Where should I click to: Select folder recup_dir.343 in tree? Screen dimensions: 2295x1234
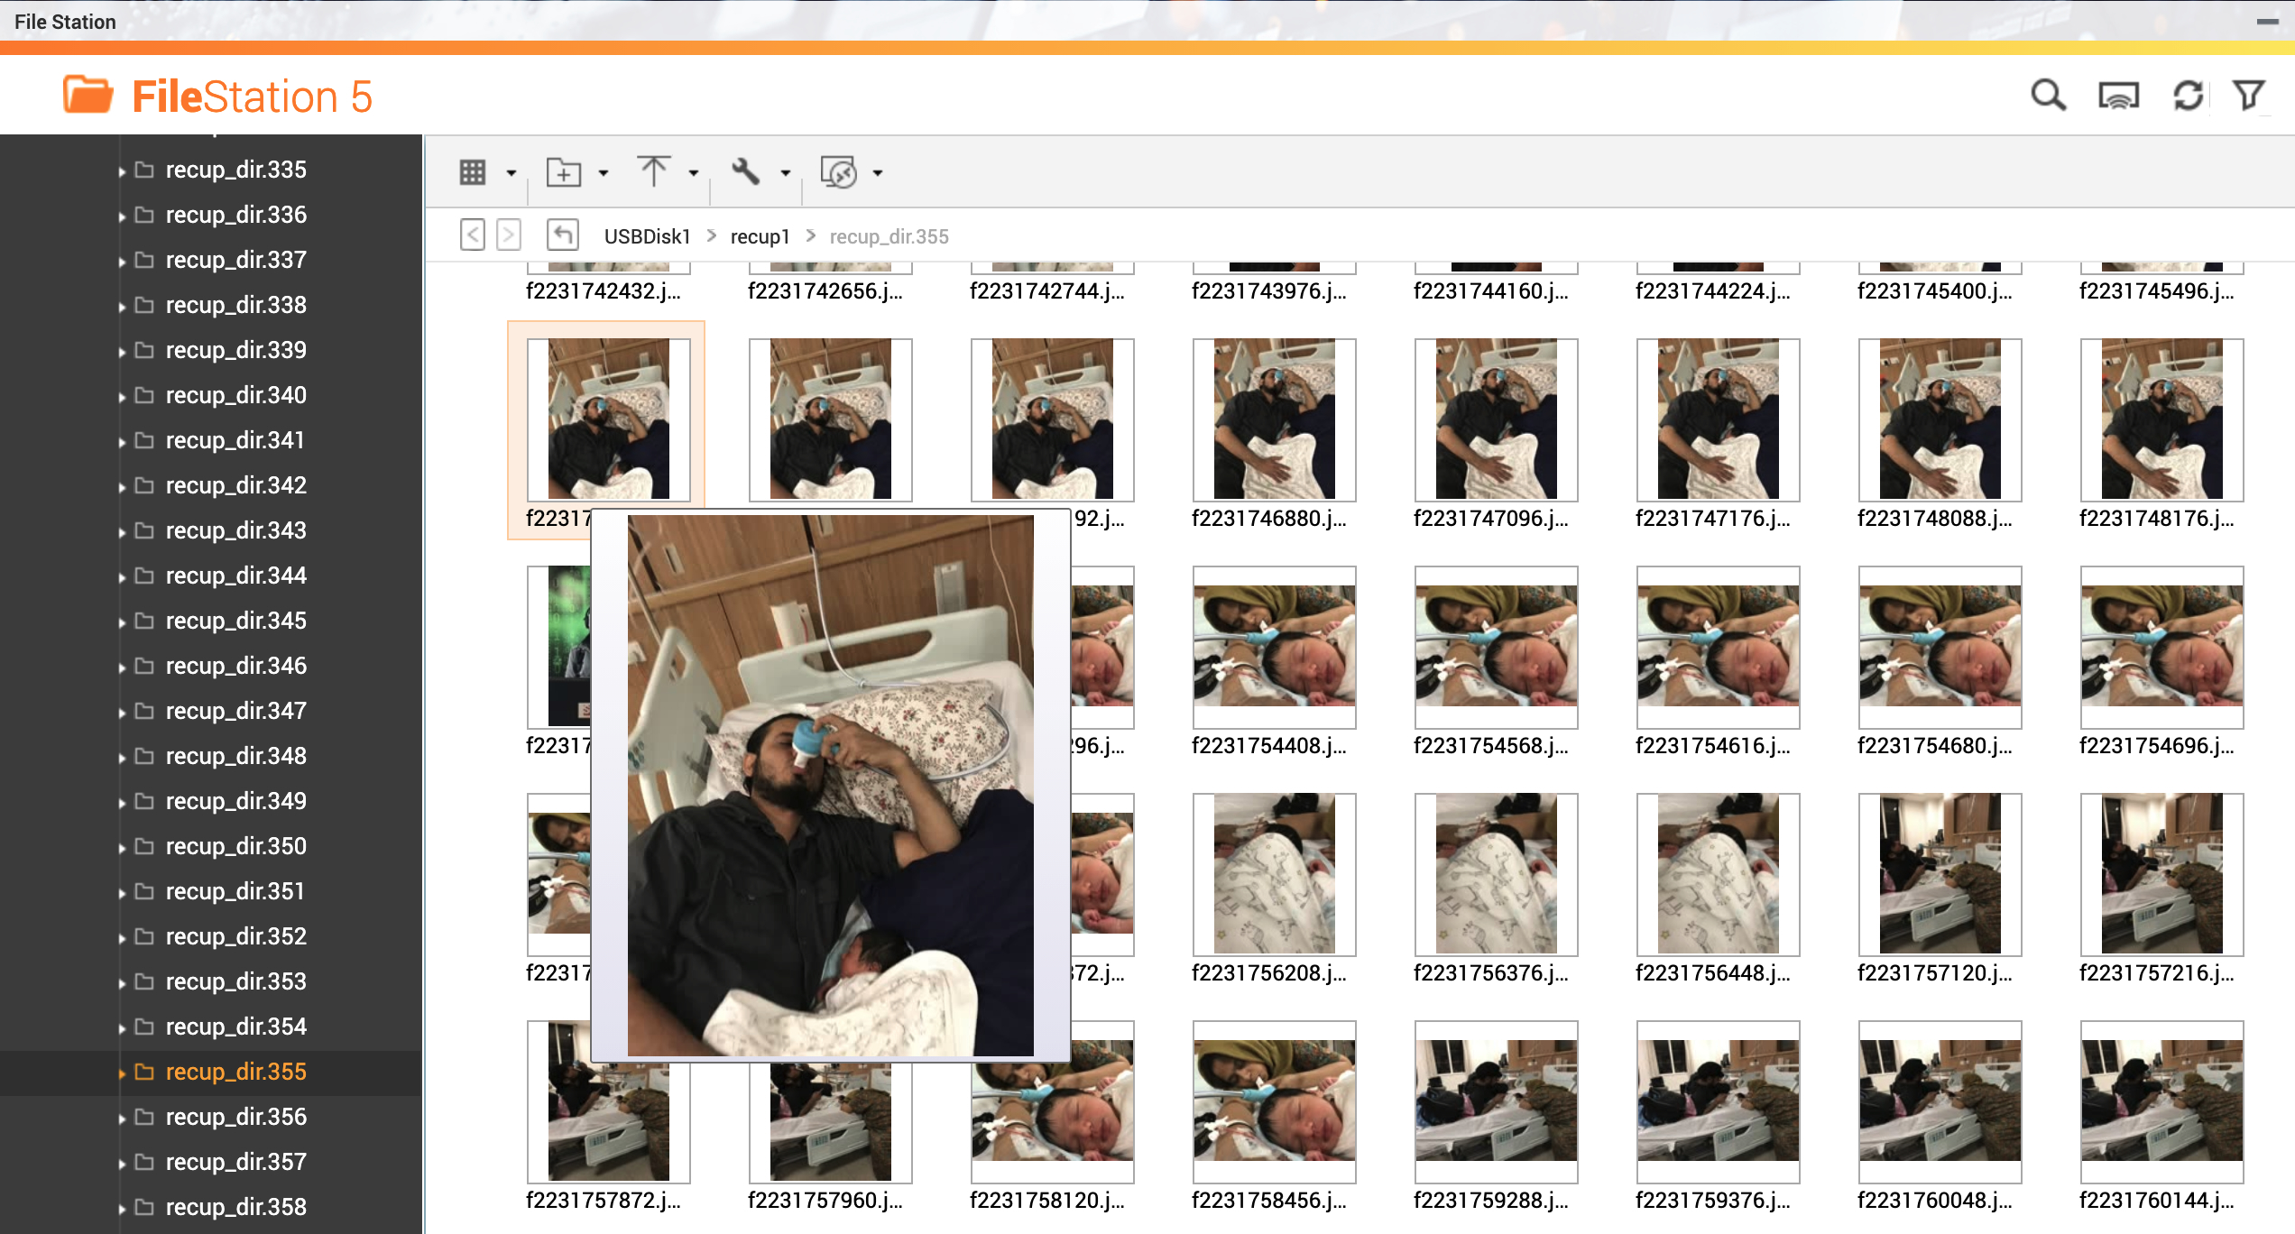coord(235,530)
